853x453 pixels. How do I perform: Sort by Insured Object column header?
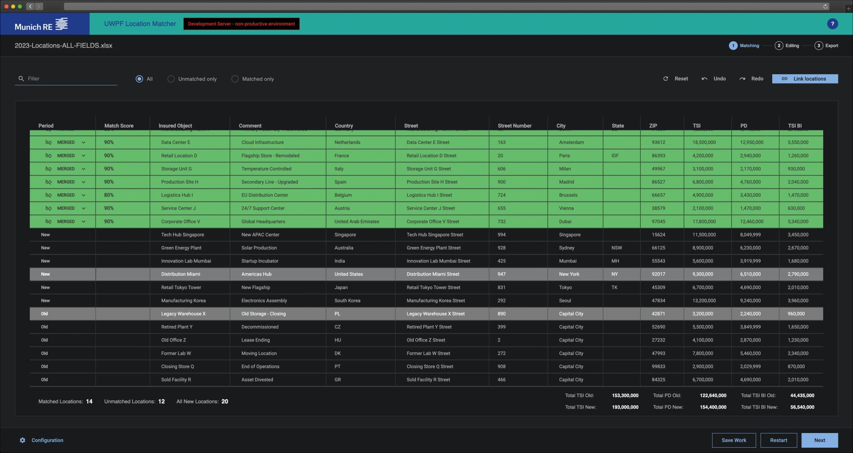(x=175, y=126)
